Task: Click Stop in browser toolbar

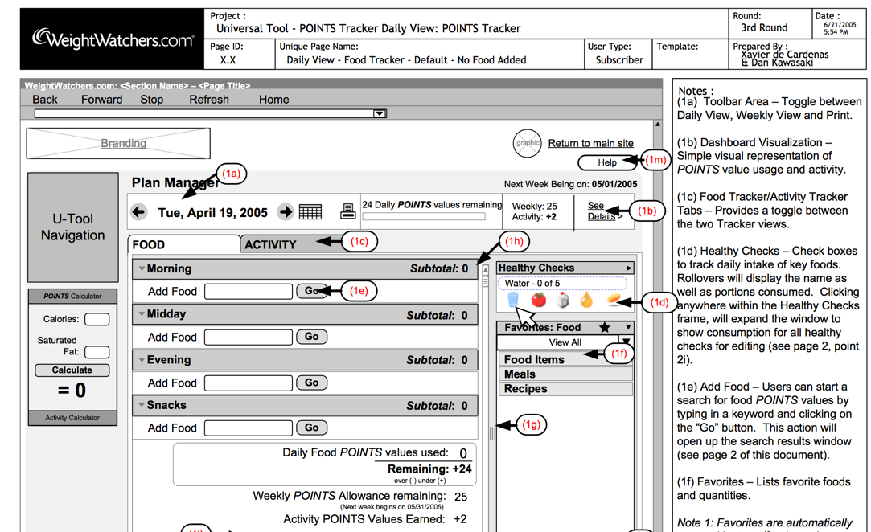Action: pos(152,100)
